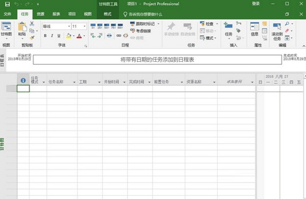The width and height of the screenshot is (306, 199).
Task: Click the Unlink tasks broken chain icon
Action: [125, 36]
